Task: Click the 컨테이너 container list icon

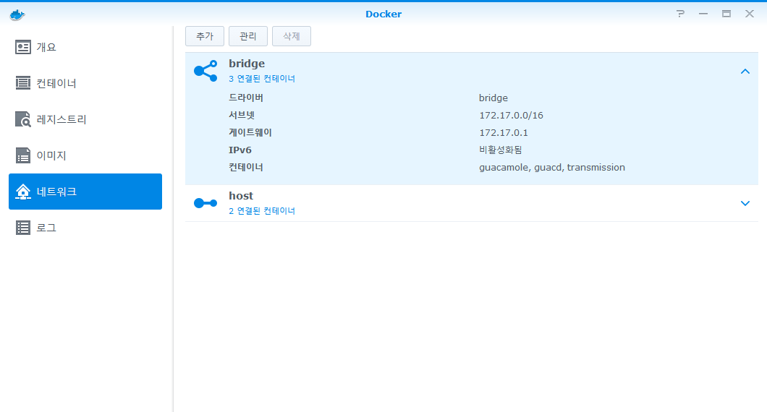Action: tap(23, 83)
